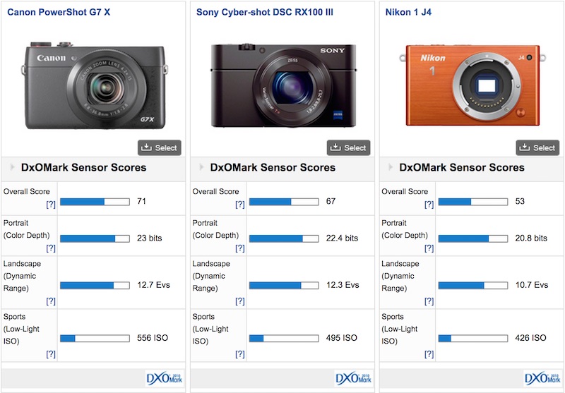Click Nikon's Overall Score bar at 53
This screenshot has height=393, width=565.
coord(473,202)
